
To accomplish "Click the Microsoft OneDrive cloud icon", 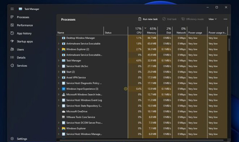I will click(64, 112).
